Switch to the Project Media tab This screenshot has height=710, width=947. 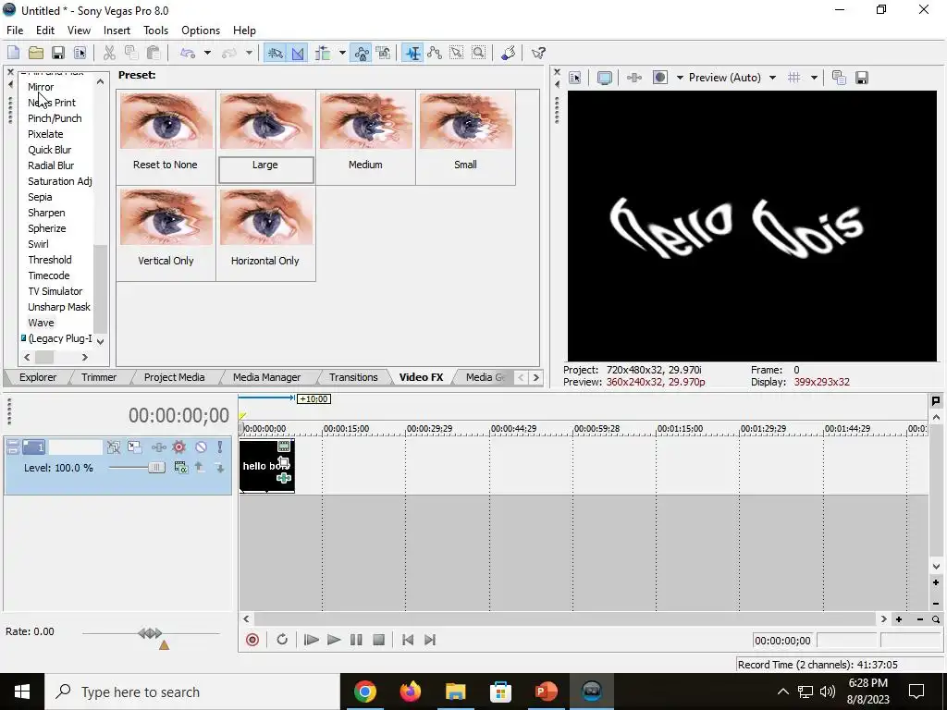(174, 377)
